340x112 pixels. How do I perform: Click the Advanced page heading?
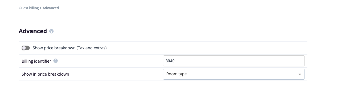[33, 31]
